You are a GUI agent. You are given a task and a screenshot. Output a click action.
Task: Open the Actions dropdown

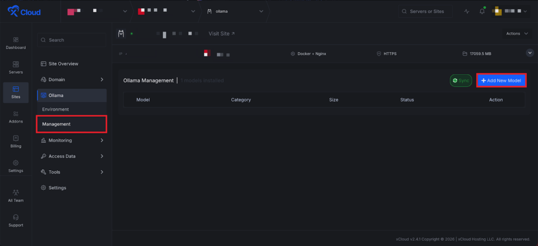pyautogui.click(x=518, y=34)
